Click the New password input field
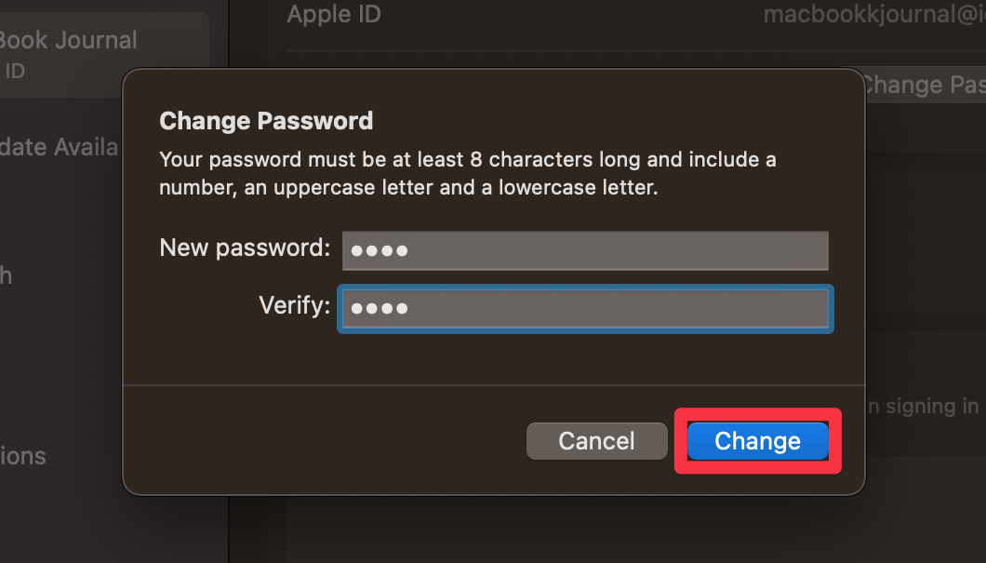 (585, 250)
